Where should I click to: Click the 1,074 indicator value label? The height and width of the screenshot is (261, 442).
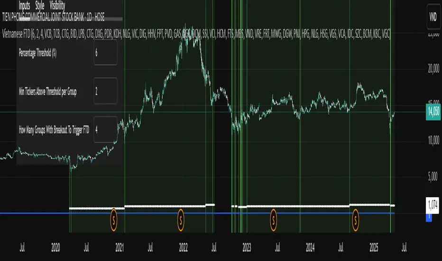pos(433,205)
